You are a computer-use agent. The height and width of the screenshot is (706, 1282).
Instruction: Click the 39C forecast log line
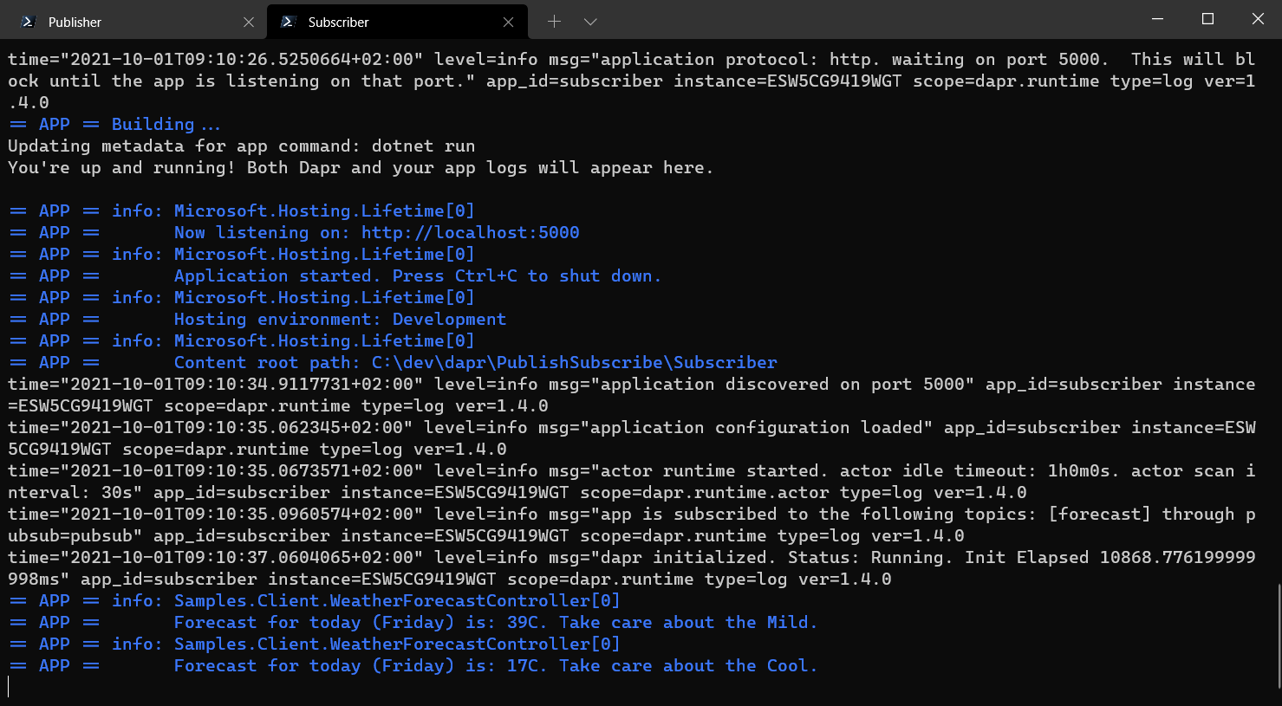tap(495, 622)
